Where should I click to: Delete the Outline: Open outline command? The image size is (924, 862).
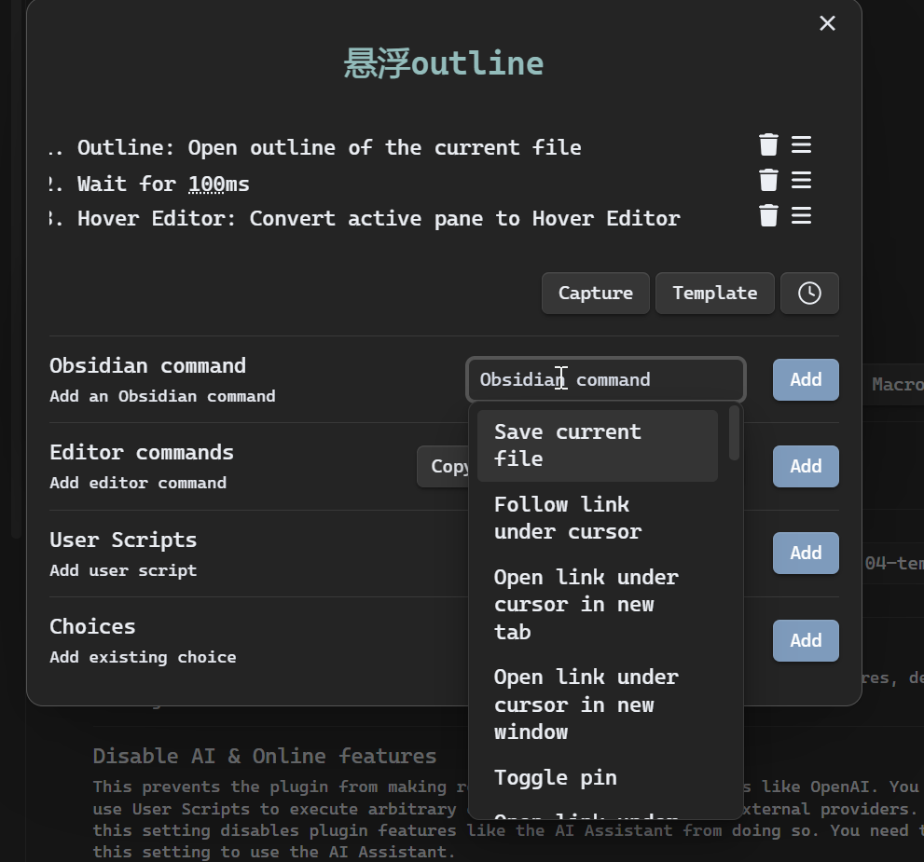click(768, 144)
